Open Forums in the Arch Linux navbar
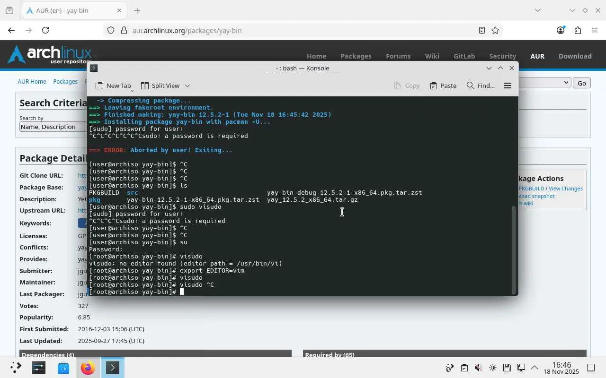The image size is (606, 378). [398, 56]
